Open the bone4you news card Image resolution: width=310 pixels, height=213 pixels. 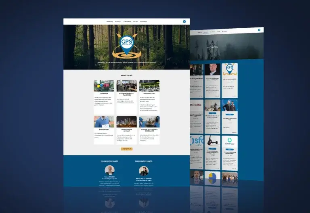pos(230,153)
